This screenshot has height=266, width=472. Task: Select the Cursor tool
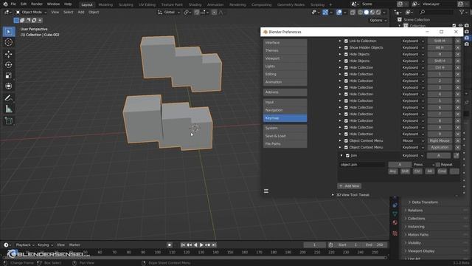coord(9,42)
